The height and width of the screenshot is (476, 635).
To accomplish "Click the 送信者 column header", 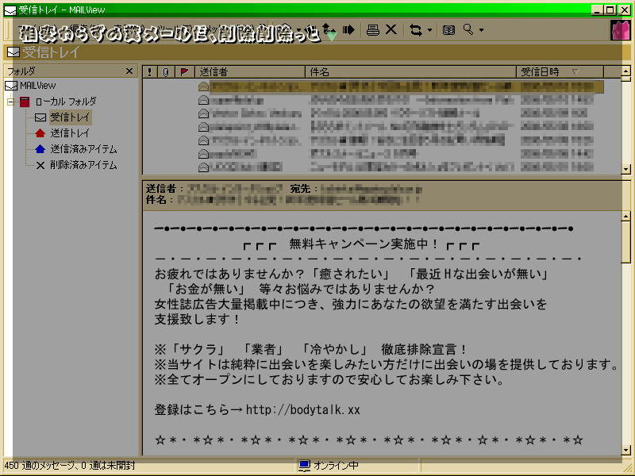I will (x=249, y=71).
